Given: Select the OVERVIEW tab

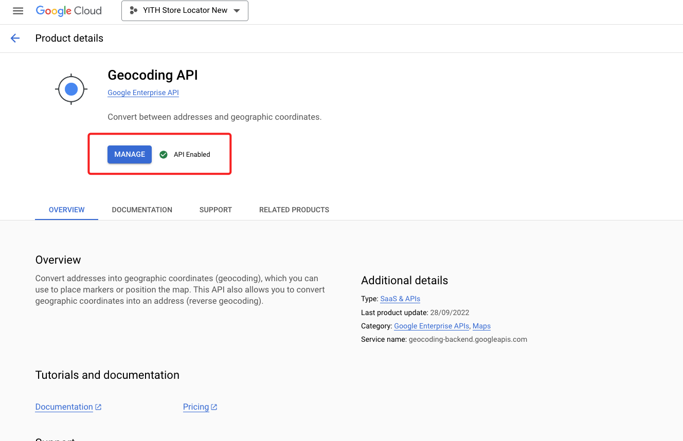Looking at the screenshot, I should [67, 210].
